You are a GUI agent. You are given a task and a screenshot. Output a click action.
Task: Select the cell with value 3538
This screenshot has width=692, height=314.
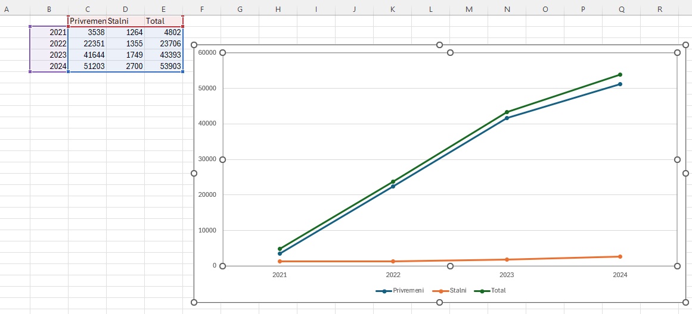coord(88,32)
